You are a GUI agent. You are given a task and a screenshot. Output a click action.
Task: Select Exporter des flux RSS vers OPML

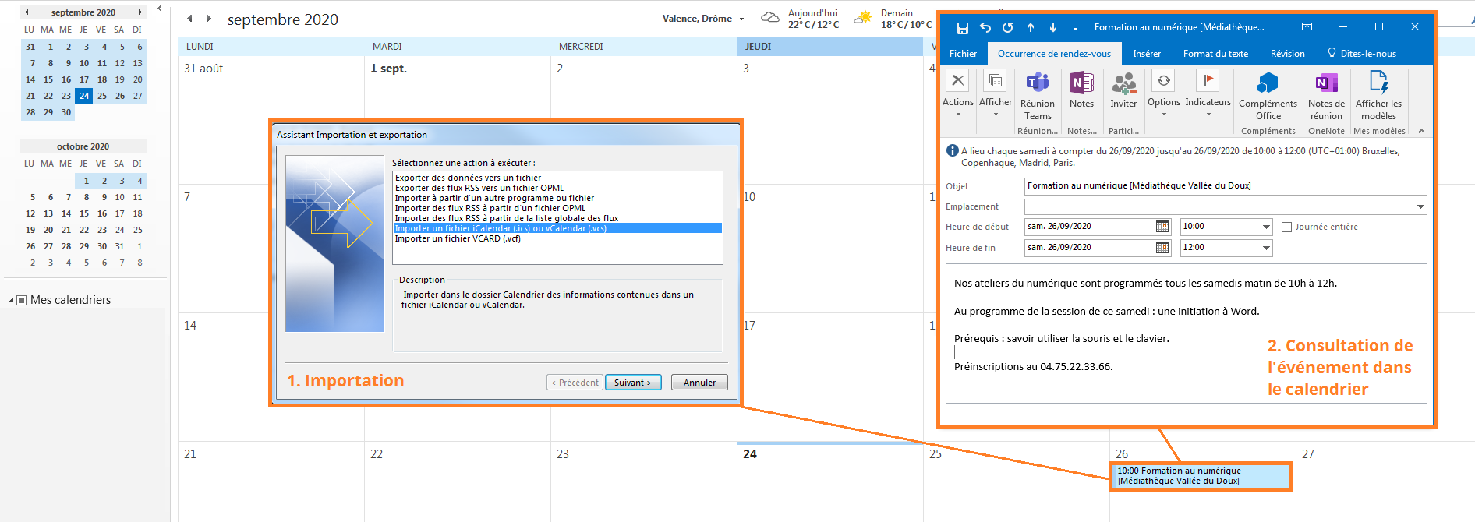pyautogui.click(x=479, y=188)
